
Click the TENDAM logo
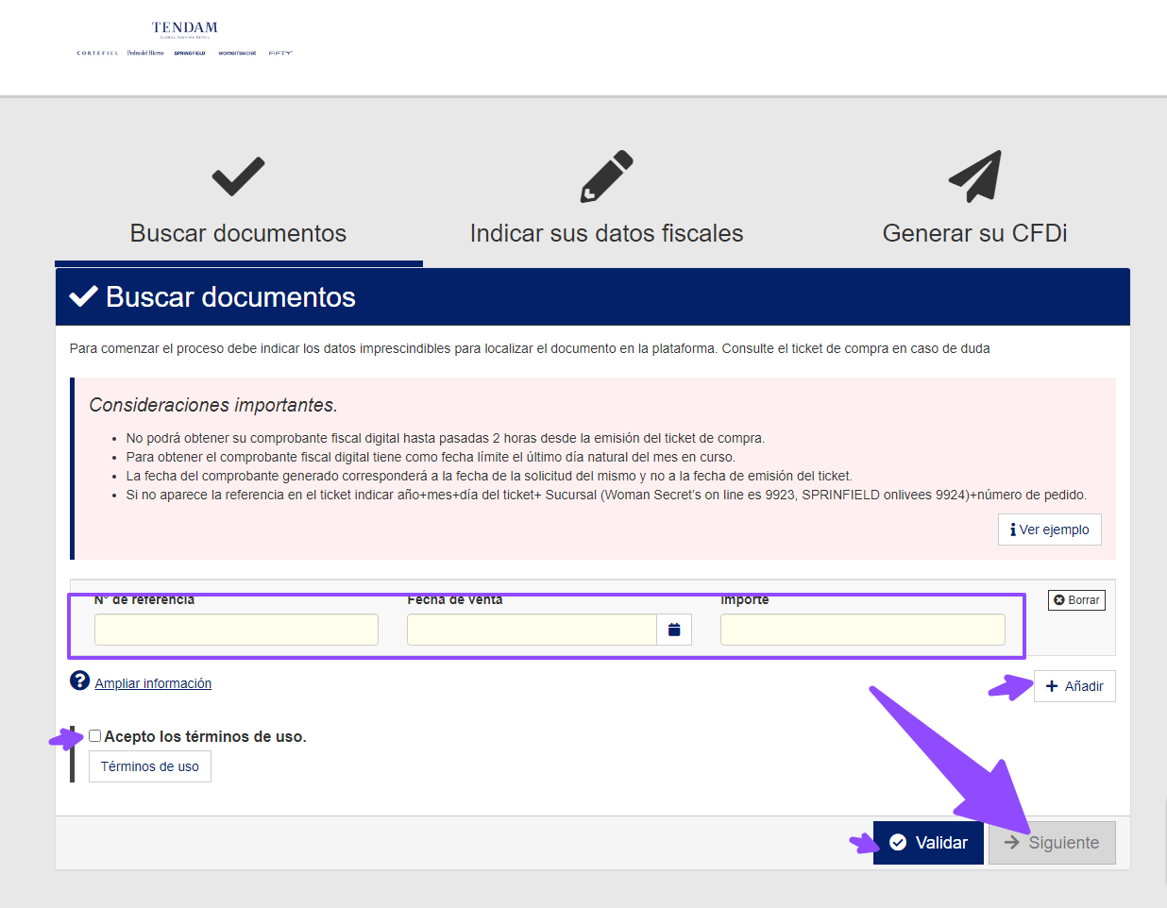click(x=185, y=28)
